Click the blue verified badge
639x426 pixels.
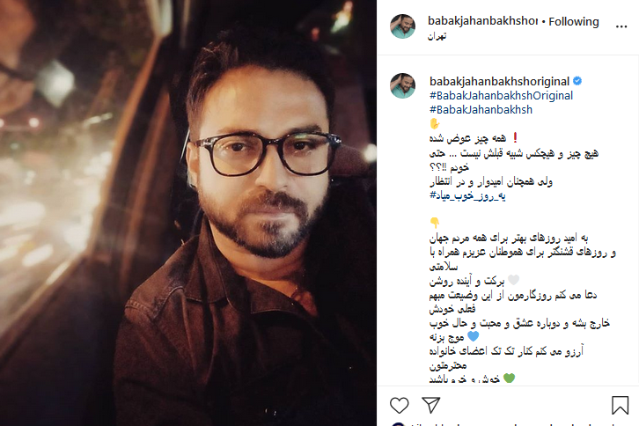click(x=577, y=81)
